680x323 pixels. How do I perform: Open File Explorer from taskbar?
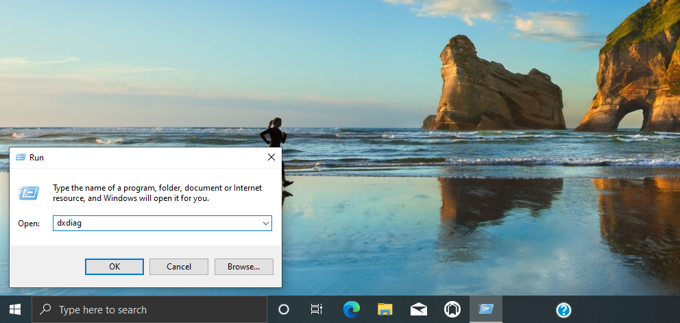(x=385, y=309)
